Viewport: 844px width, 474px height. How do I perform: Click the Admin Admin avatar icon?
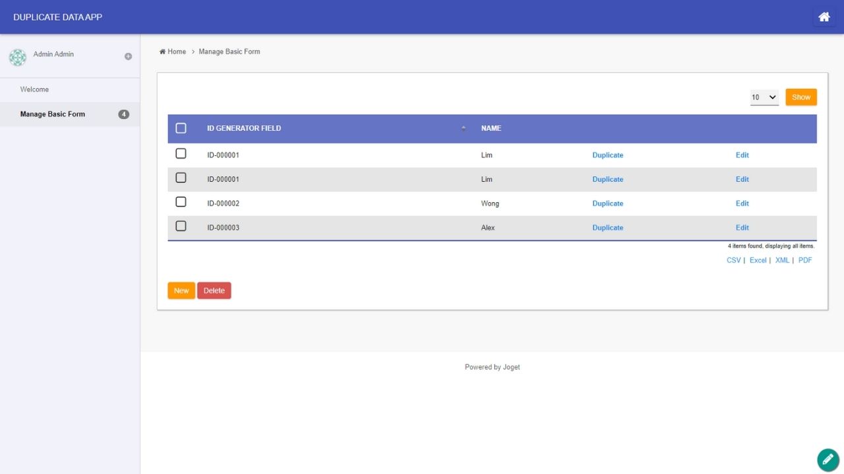[18, 57]
